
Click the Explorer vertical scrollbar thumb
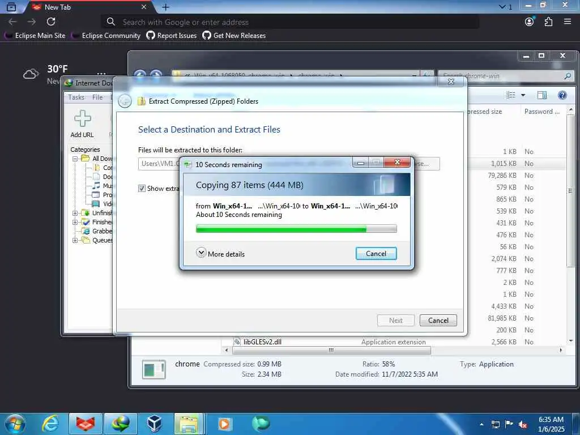coord(571,190)
